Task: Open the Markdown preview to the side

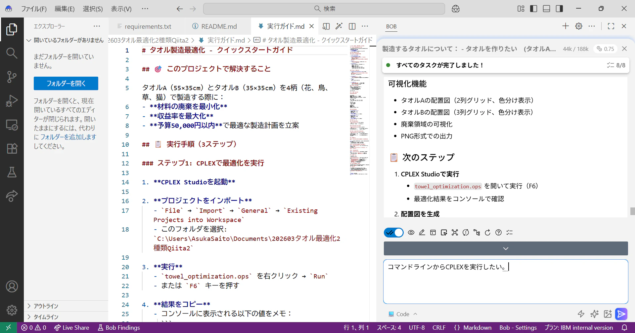Action: (326, 26)
